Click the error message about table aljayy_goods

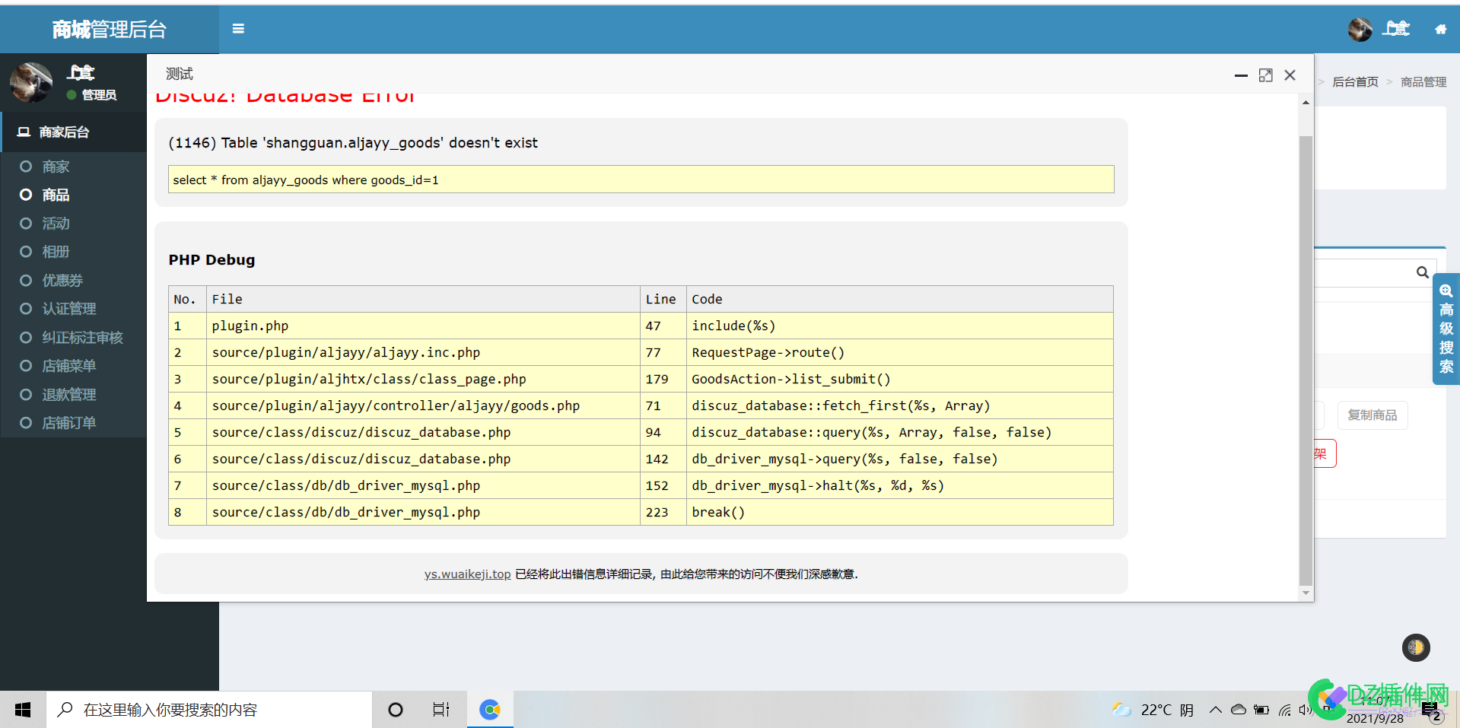click(x=353, y=143)
